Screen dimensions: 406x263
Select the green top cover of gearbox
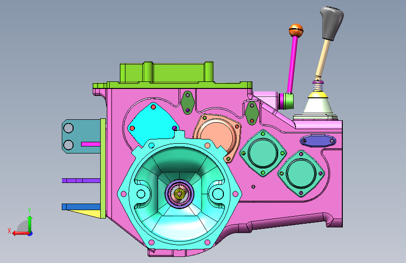click(x=172, y=75)
